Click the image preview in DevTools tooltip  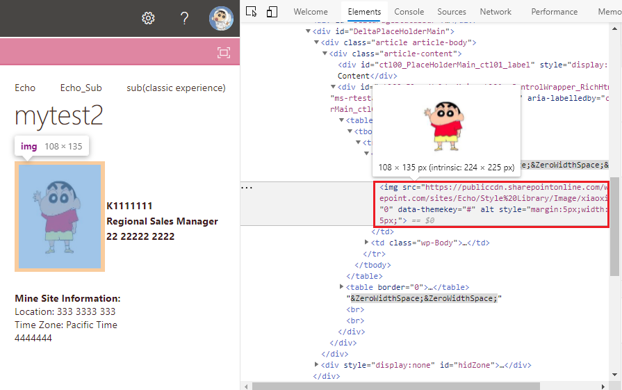[x=445, y=125]
